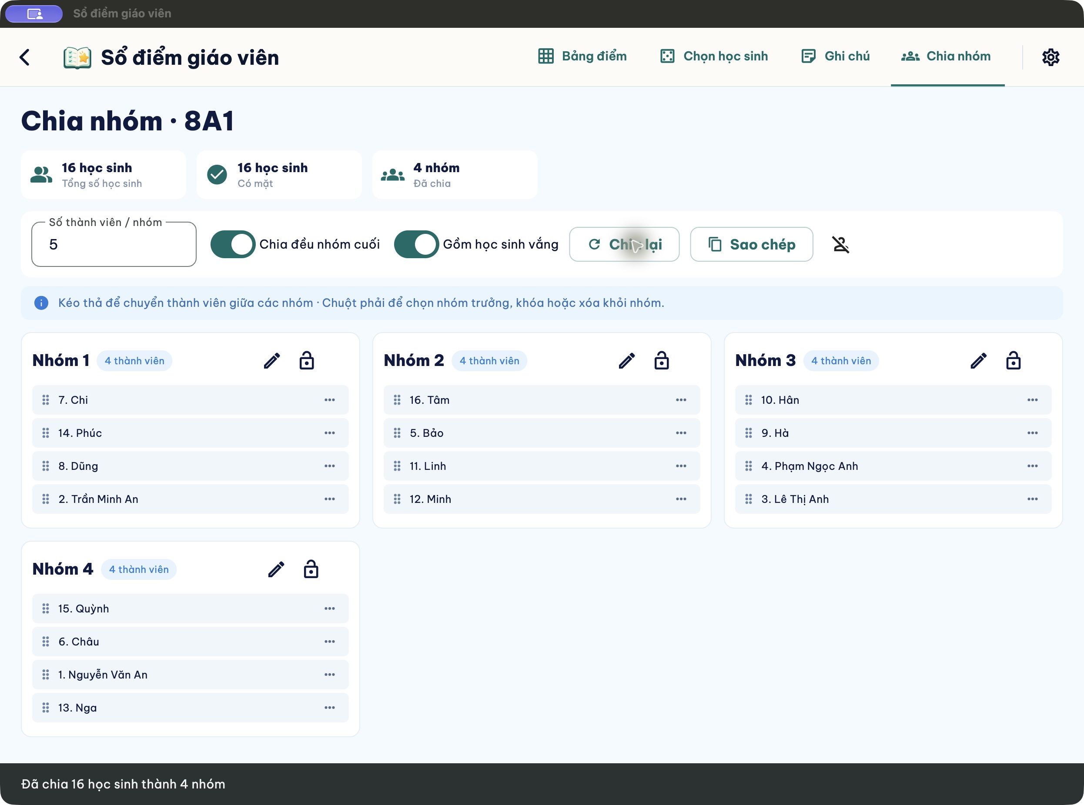Open more options for 9. Hà
Viewport: 1084px width, 805px height.
[x=1032, y=433]
